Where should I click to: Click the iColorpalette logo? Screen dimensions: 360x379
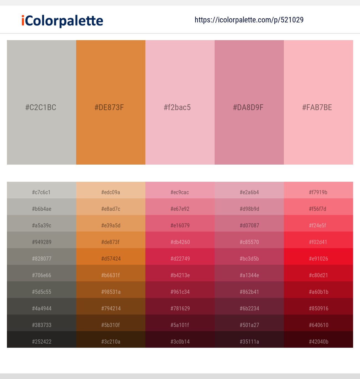click(62, 21)
